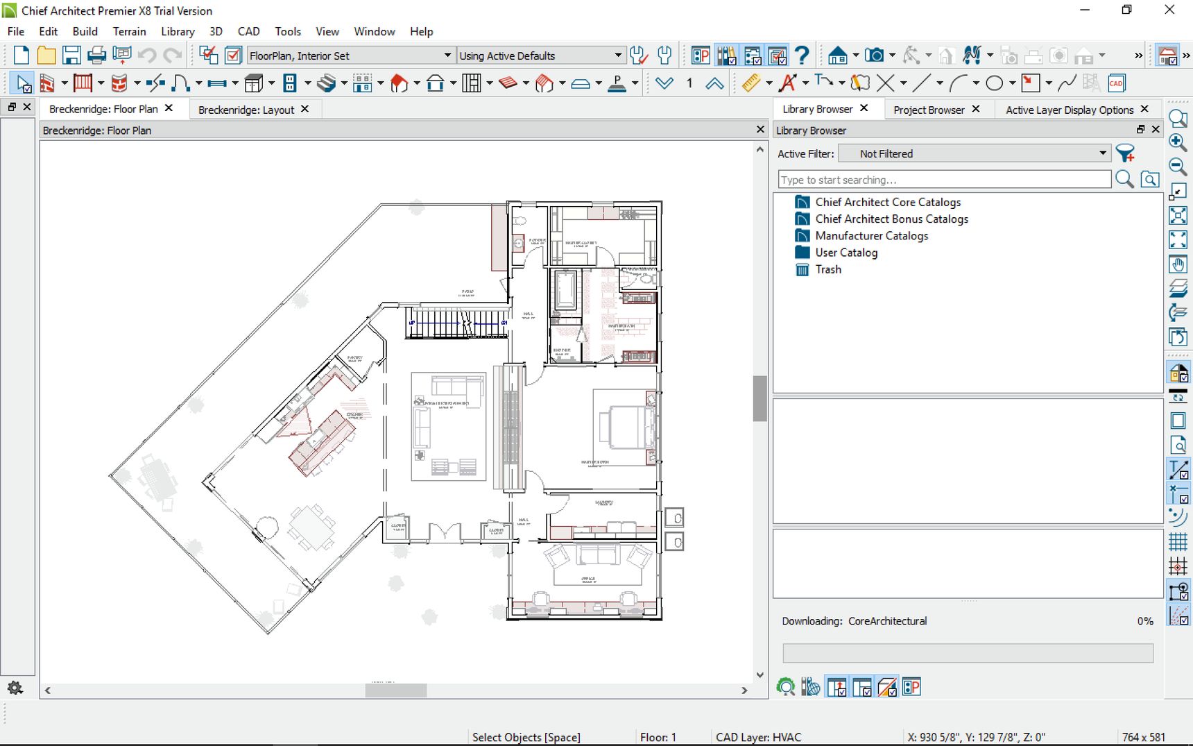Click the Zoom In magnifier
Screen dimensions: 1193x746
(x=1178, y=142)
